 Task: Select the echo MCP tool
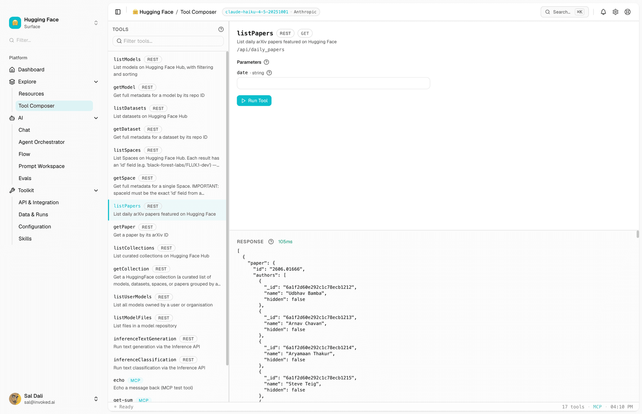pos(167,384)
